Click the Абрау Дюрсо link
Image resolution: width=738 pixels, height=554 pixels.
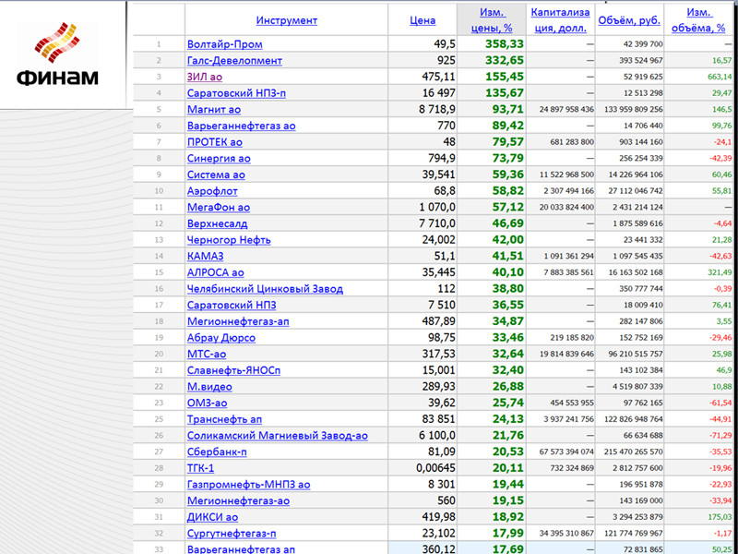[x=220, y=338]
